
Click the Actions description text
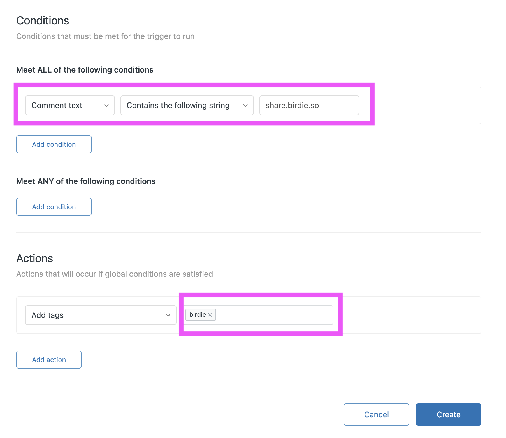[x=115, y=274]
